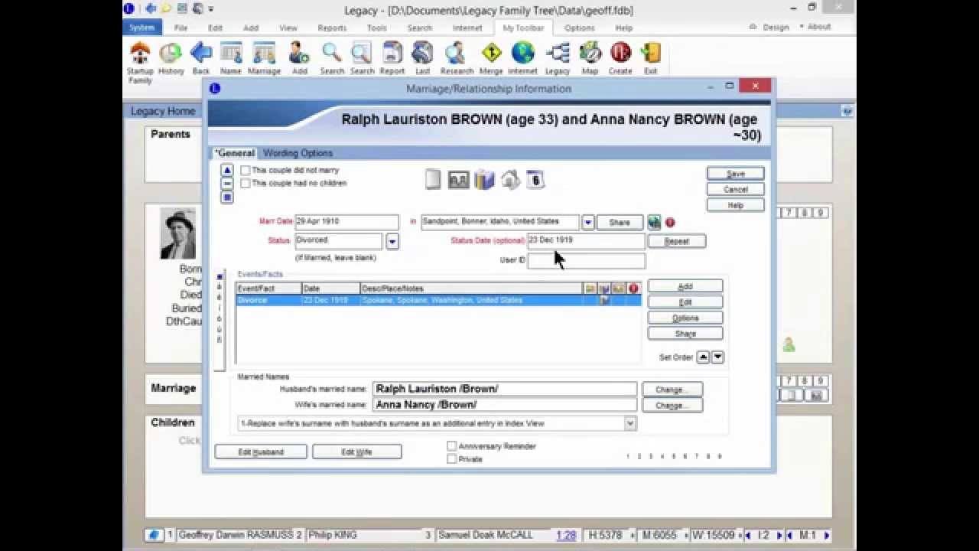Screen dimensions: 979x551
Task: Open the Reports ribbon tab
Action: pyautogui.click(x=332, y=28)
